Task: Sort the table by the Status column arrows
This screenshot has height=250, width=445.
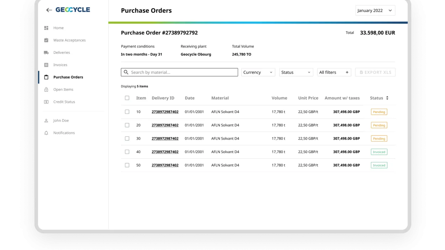Action: coord(387,98)
